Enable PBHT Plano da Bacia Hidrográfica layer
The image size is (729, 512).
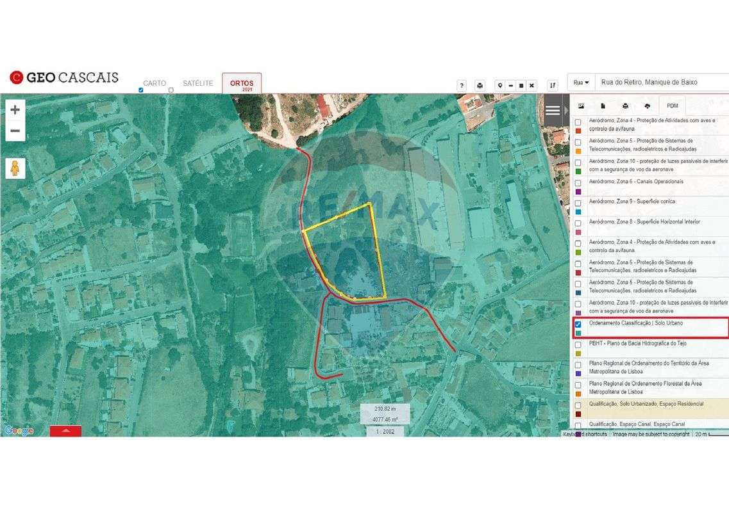coord(578,344)
